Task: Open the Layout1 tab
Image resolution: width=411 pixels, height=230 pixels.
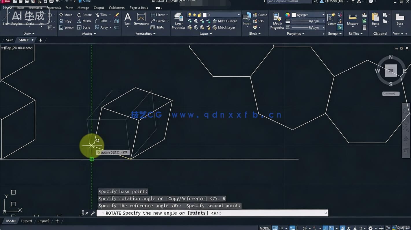Action: point(26,221)
